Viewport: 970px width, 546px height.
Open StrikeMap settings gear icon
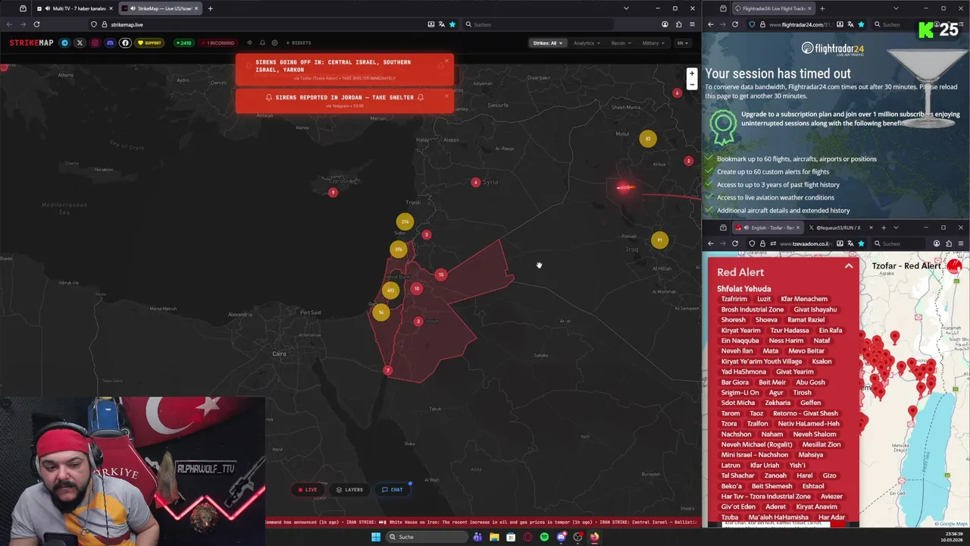click(x=274, y=43)
